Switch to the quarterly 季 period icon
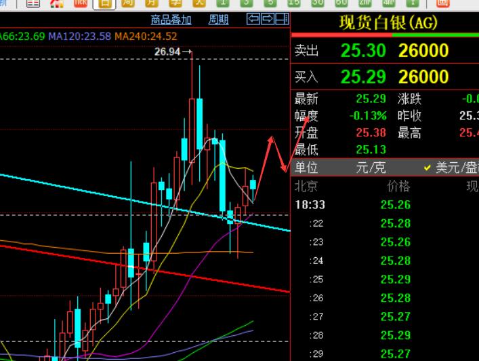The width and height of the screenshot is (479, 361). click(x=175, y=3)
